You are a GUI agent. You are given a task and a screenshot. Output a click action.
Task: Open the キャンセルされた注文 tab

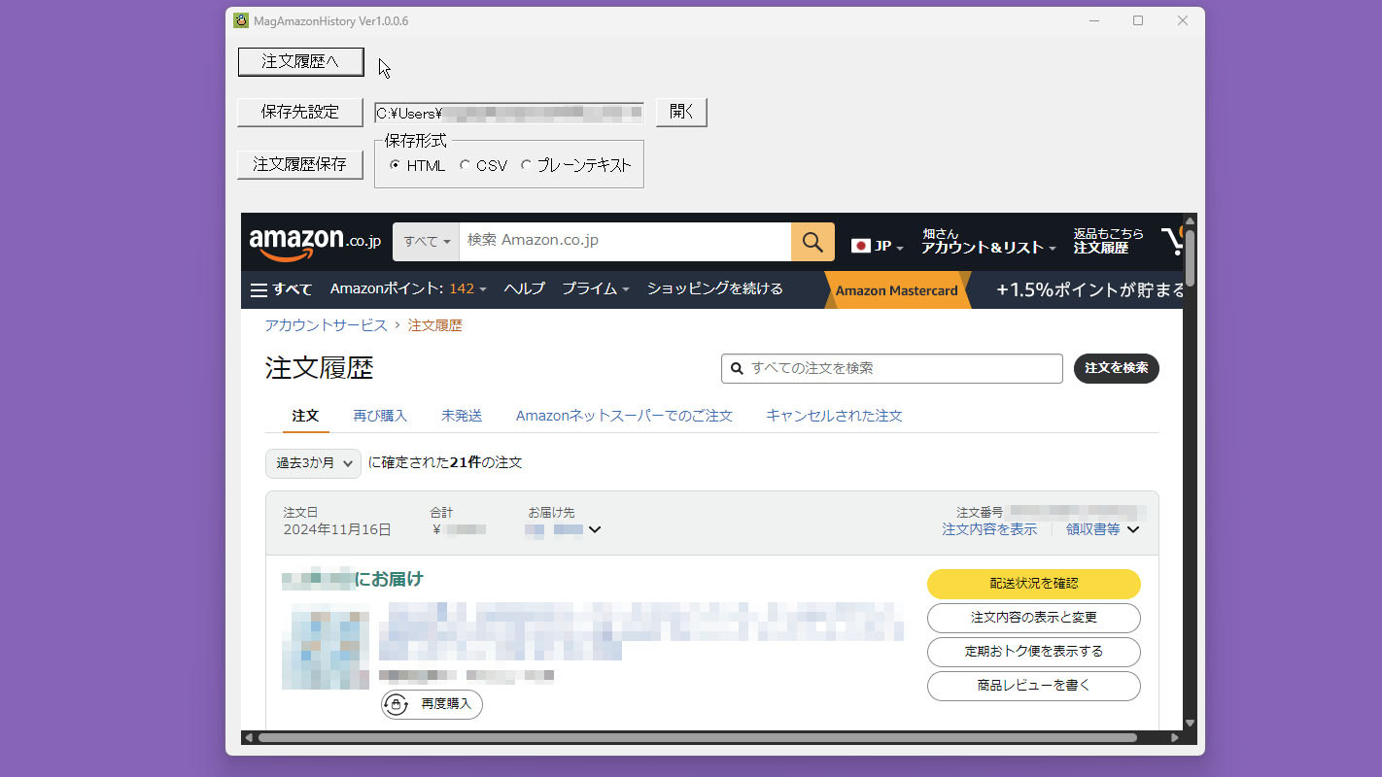(834, 416)
